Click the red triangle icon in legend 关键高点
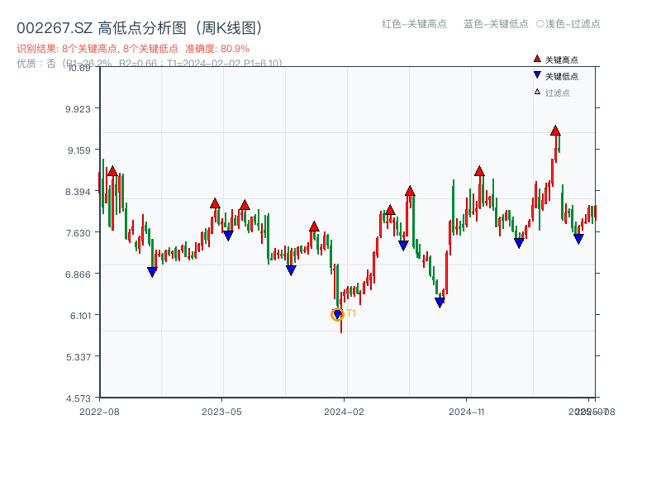Screen dimensions: 661x496 pos(537,59)
